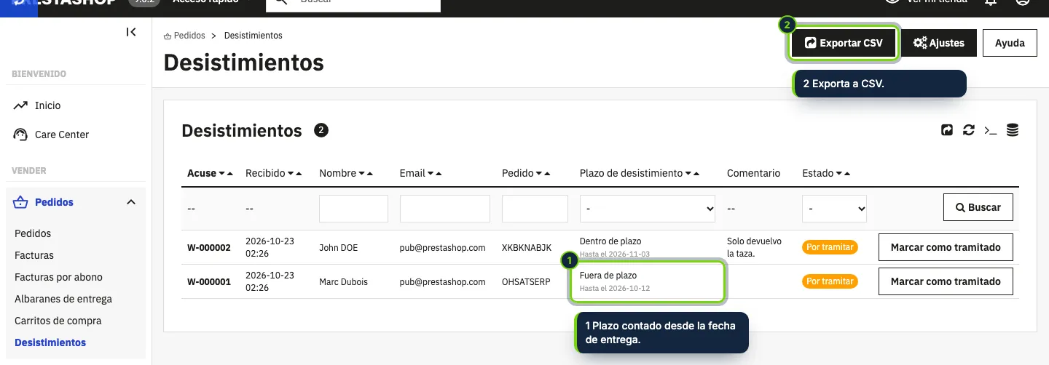The image size is (1049, 365).
Task: Open the Ajustes settings button
Action: [938, 43]
